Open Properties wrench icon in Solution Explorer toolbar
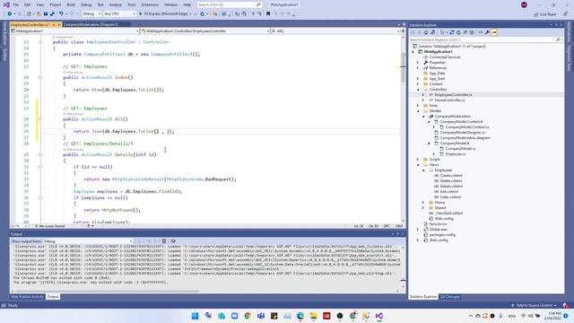 [487, 32]
